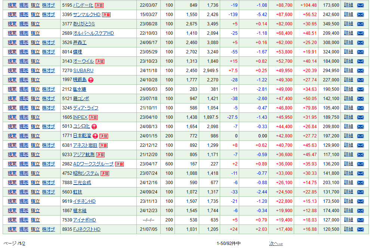Open 詳細 for 藤コンポ

[x=349, y=98]
